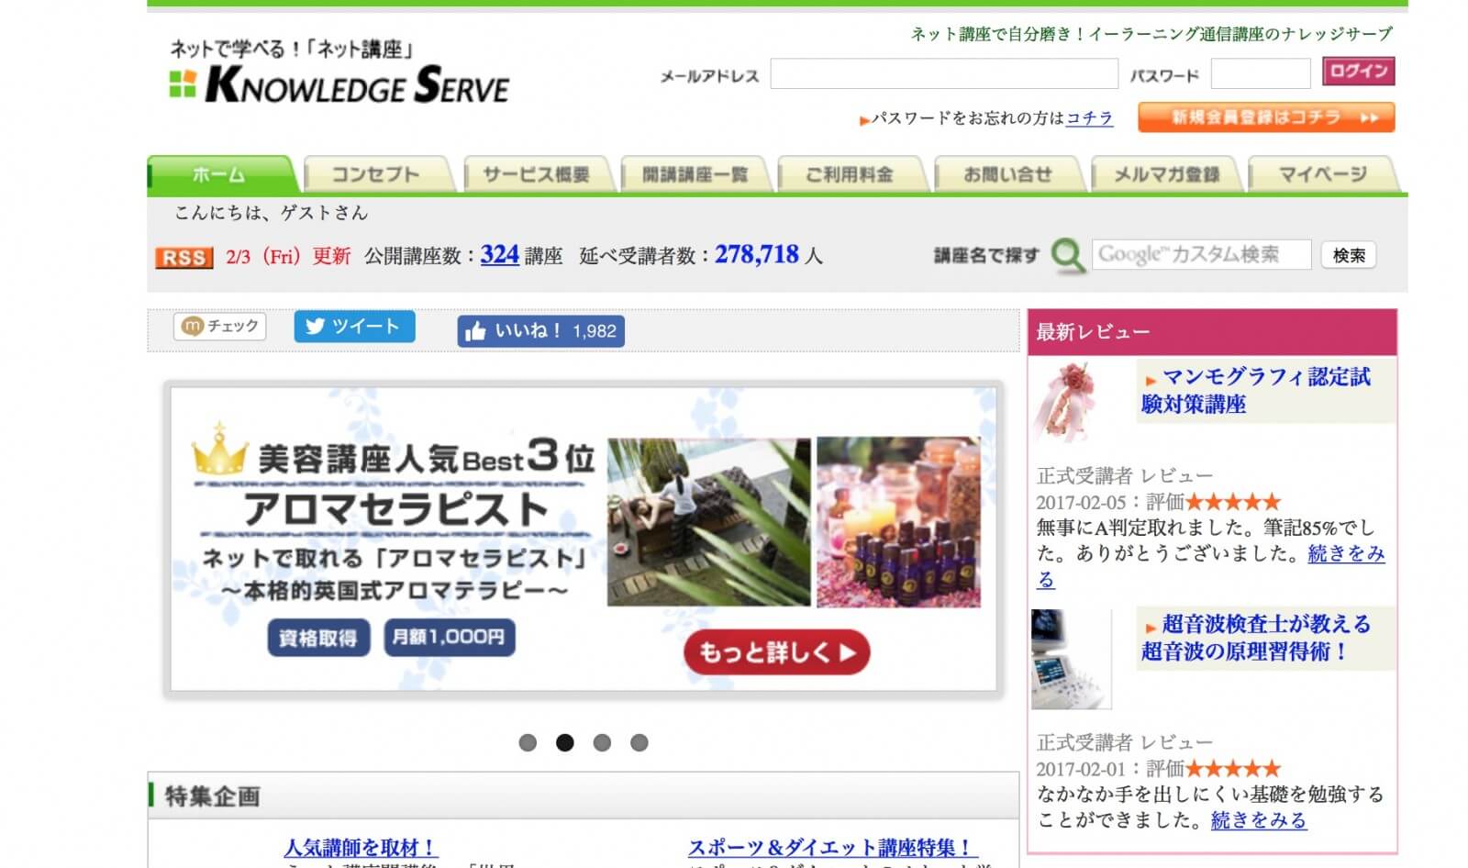The width and height of the screenshot is (1468, 868).
Task: Like the page with the いいね！ button
Action: coord(540,331)
